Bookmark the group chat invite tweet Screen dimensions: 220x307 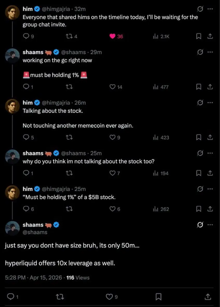199,37
